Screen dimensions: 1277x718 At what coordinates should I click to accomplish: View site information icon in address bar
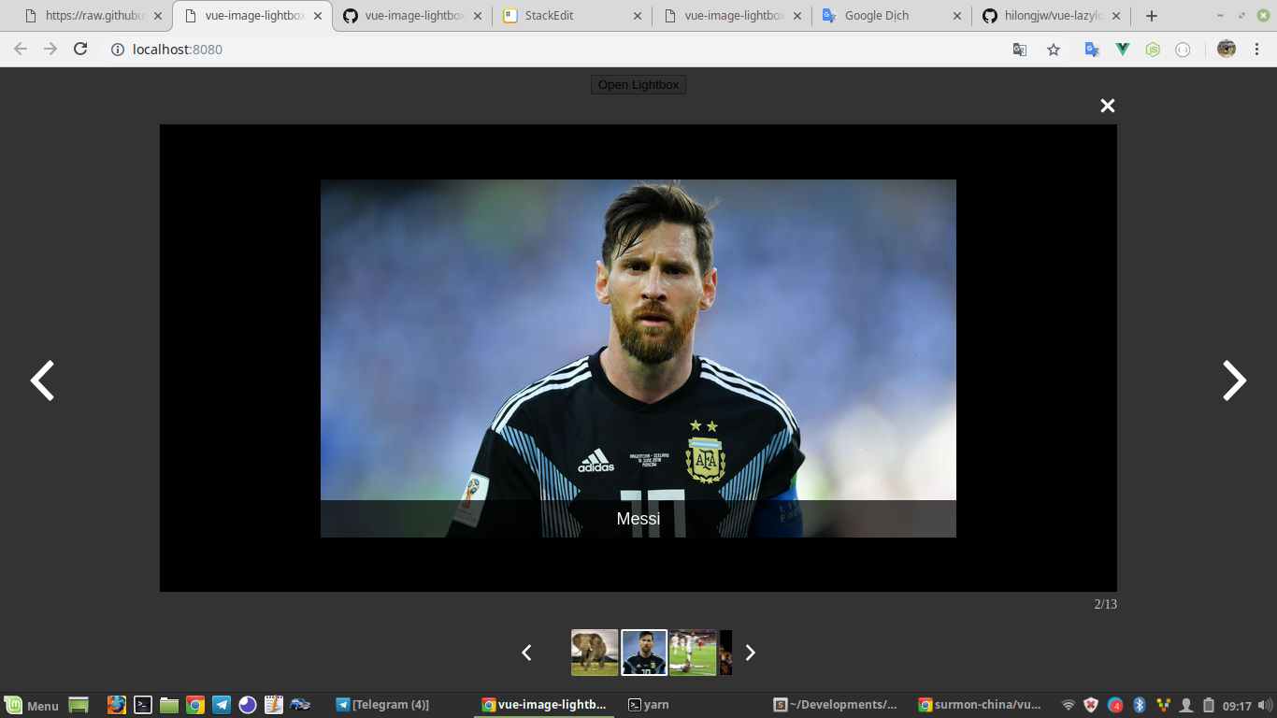point(118,50)
